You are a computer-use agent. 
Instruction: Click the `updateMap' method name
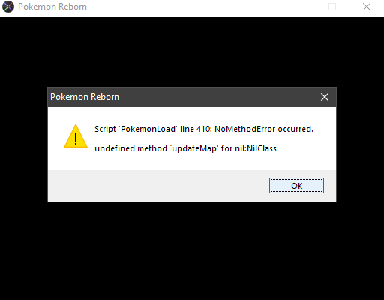point(194,148)
